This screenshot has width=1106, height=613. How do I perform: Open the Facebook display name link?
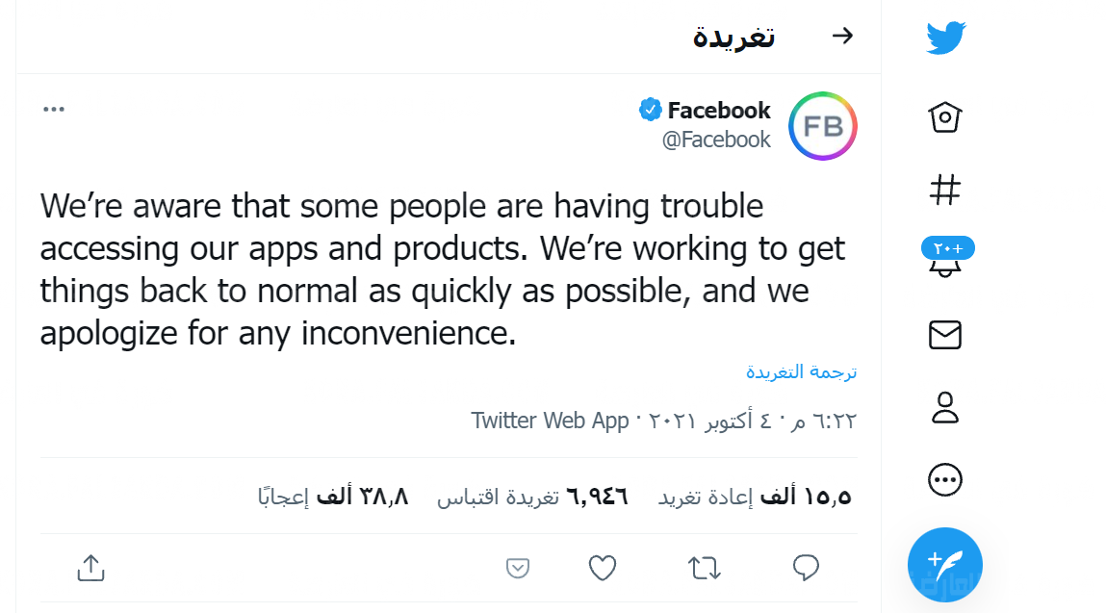(719, 111)
